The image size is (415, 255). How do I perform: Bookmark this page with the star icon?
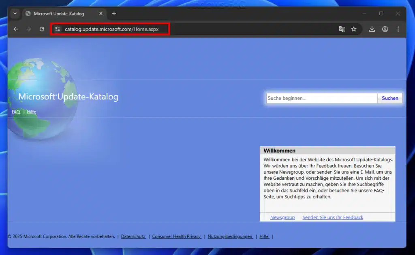[354, 29]
